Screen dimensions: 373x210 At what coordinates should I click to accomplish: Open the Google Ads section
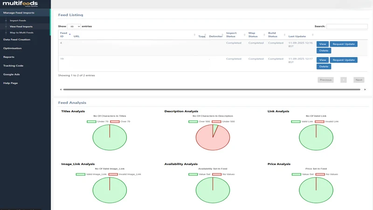coord(11,74)
